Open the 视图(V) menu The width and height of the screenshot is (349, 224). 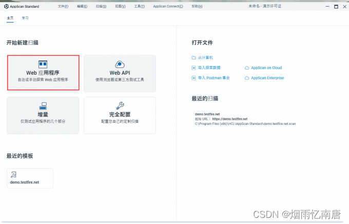120,7
